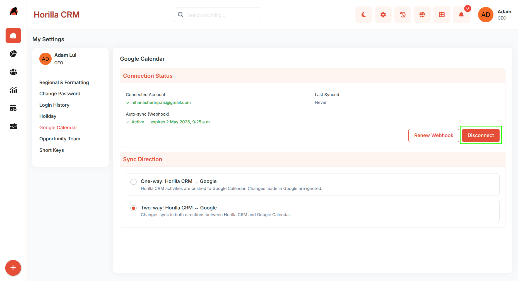
Task: Click the Search anything input field
Action: pyautogui.click(x=218, y=15)
